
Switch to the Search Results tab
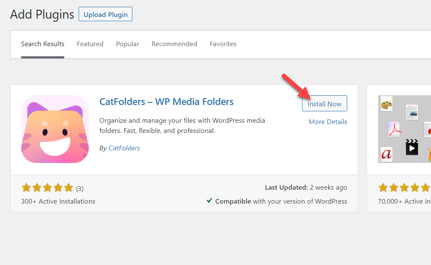tap(43, 44)
